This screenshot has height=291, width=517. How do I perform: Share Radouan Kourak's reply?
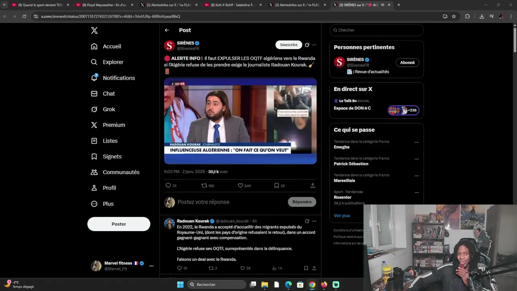(314, 268)
